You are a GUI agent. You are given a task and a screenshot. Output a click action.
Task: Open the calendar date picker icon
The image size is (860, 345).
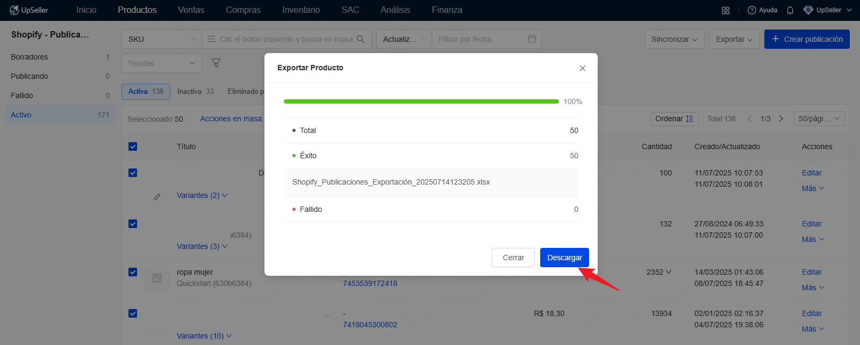click(x=532, y=39)
